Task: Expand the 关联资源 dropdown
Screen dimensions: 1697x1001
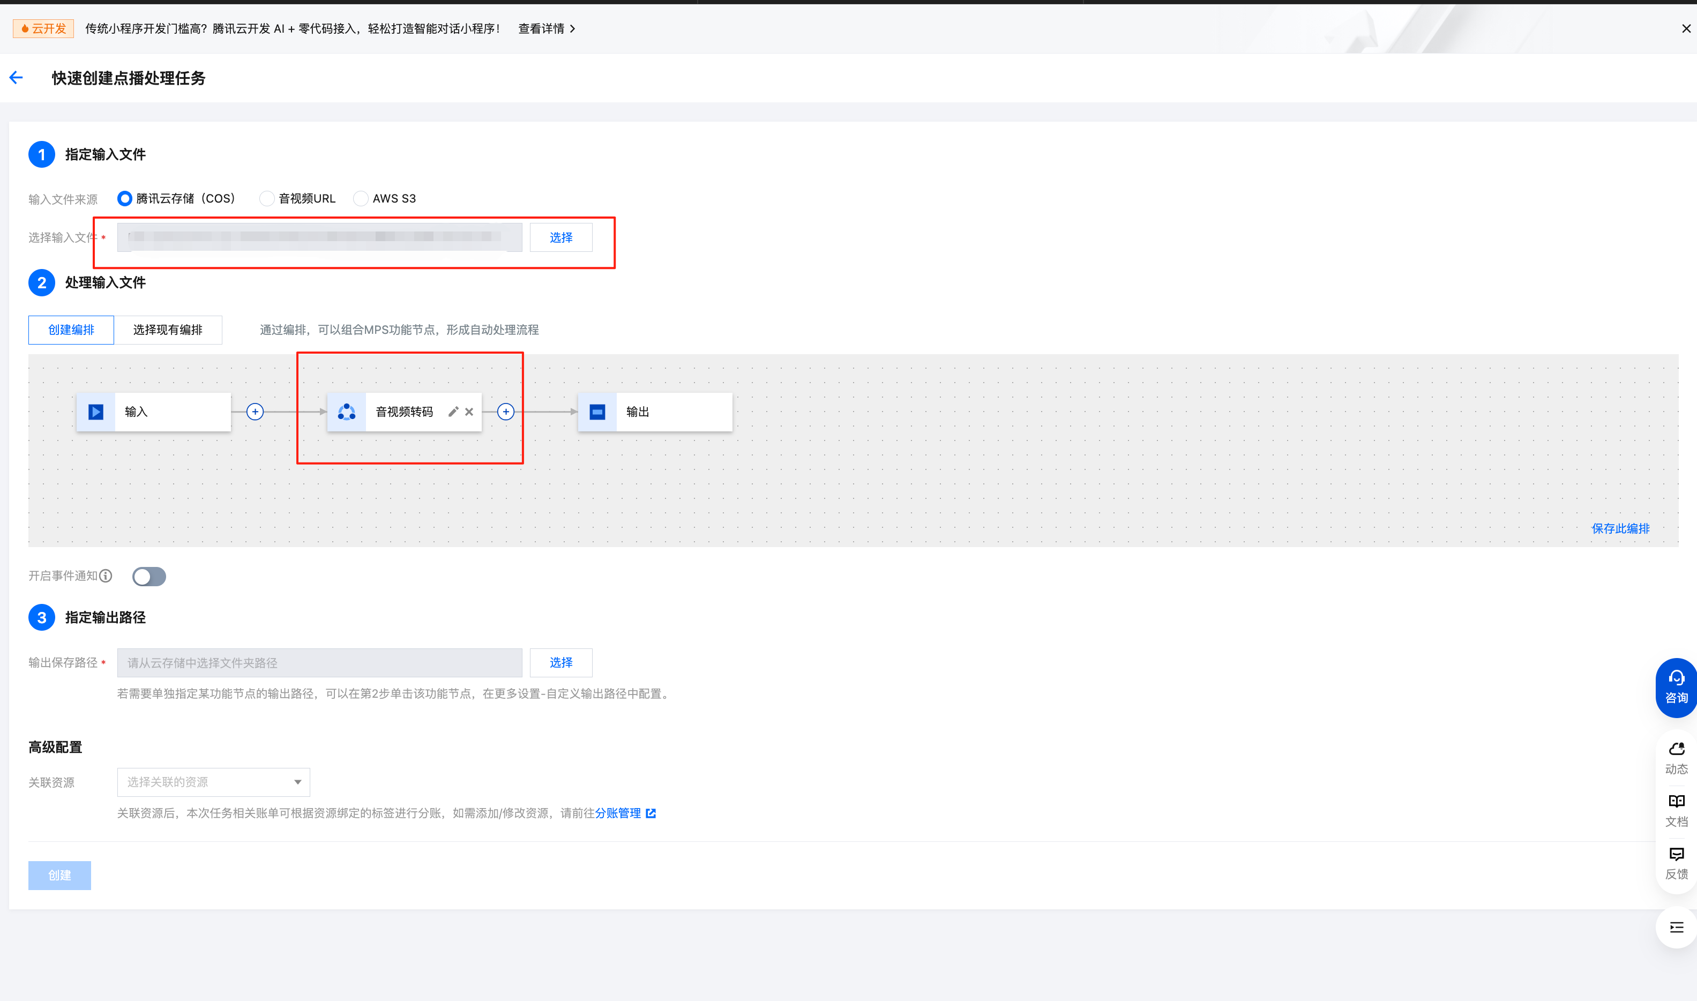Action: point(213,782)
